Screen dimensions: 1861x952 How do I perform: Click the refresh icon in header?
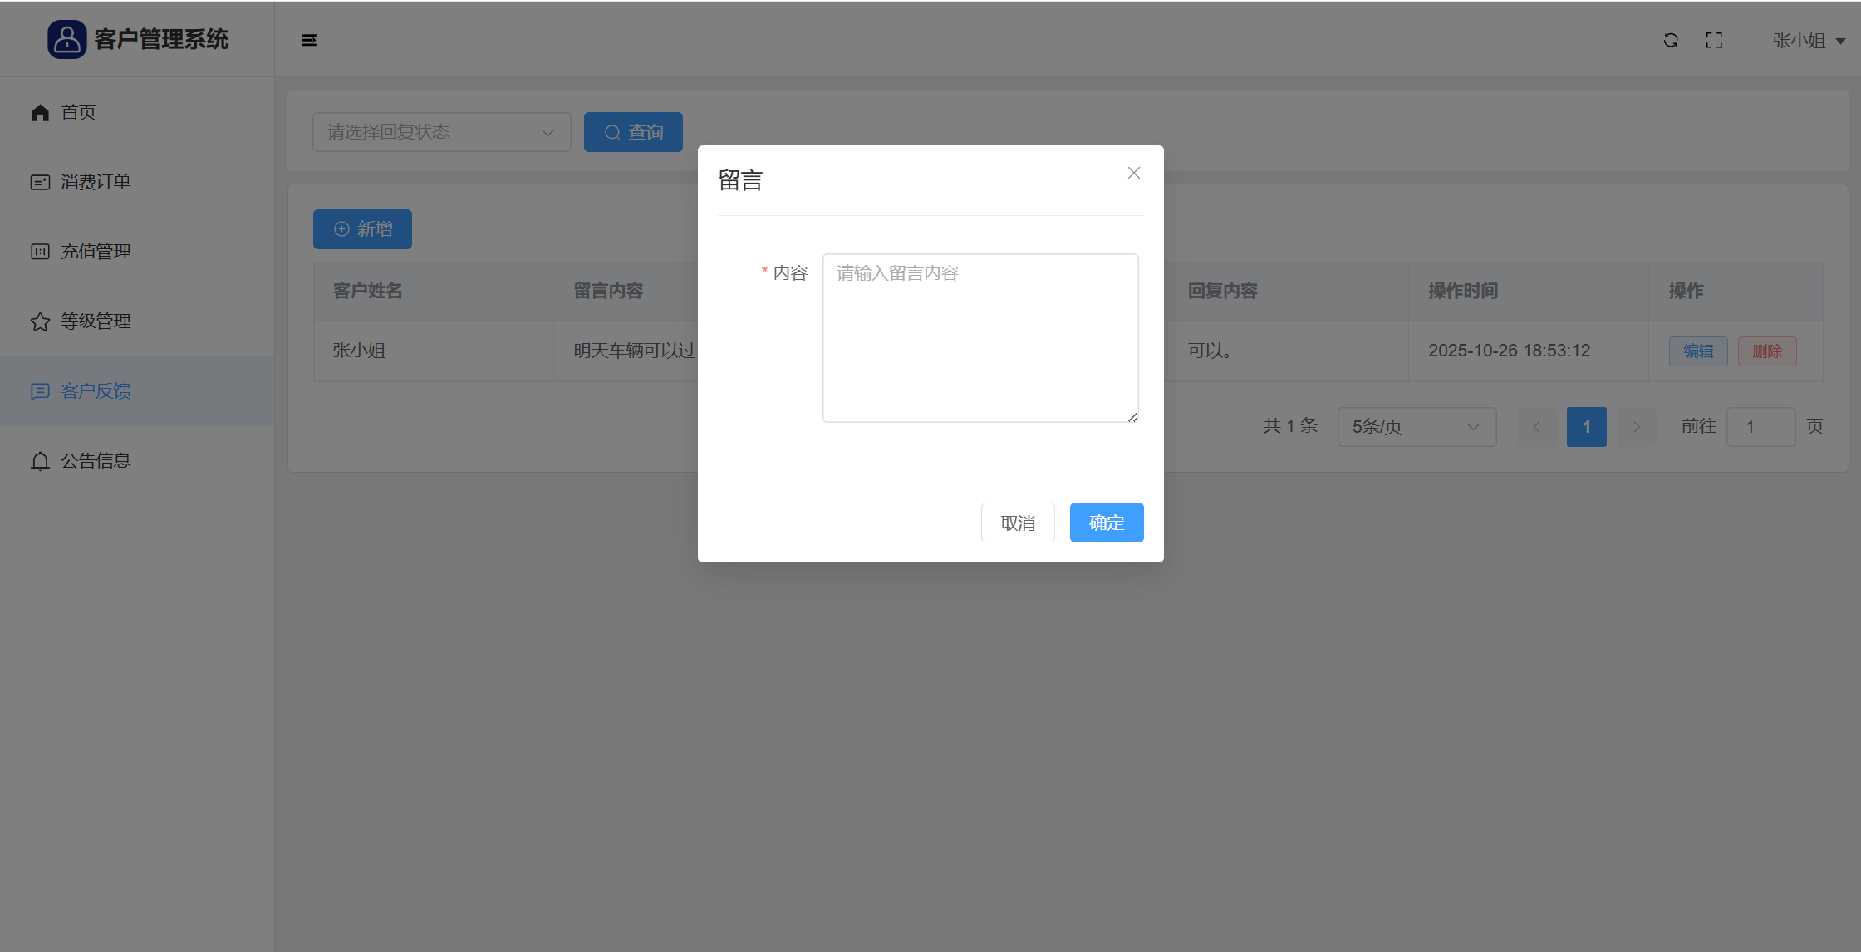pos(1671,40)
